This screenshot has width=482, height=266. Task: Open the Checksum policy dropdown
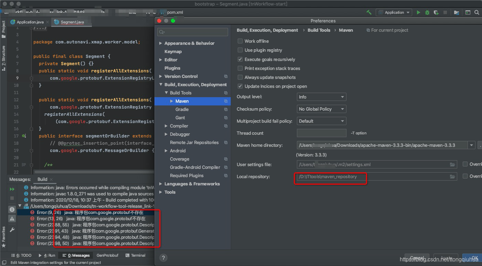321,109
